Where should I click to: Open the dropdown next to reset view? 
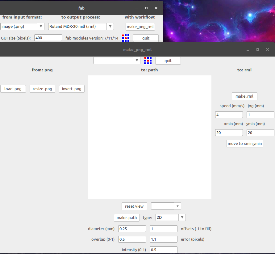pos(177,206)
